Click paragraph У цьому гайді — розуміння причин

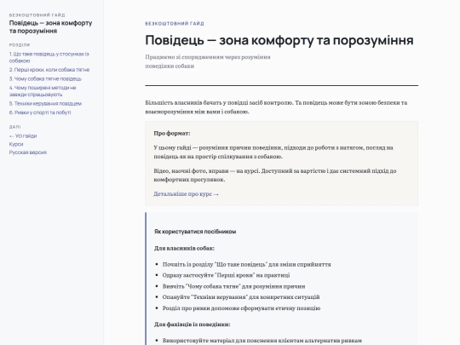click(273, 152)
